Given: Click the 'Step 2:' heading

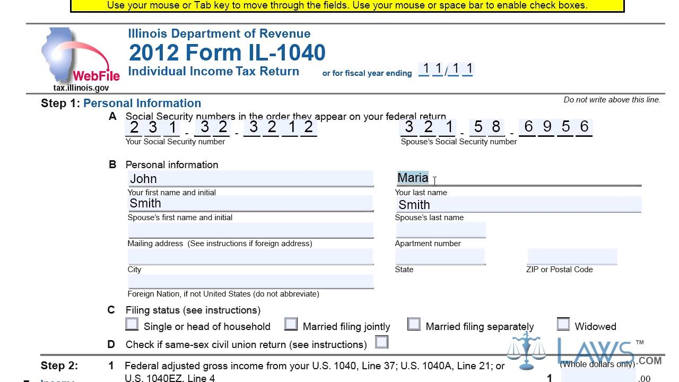Looking at the screenshot, I should 59,366.
